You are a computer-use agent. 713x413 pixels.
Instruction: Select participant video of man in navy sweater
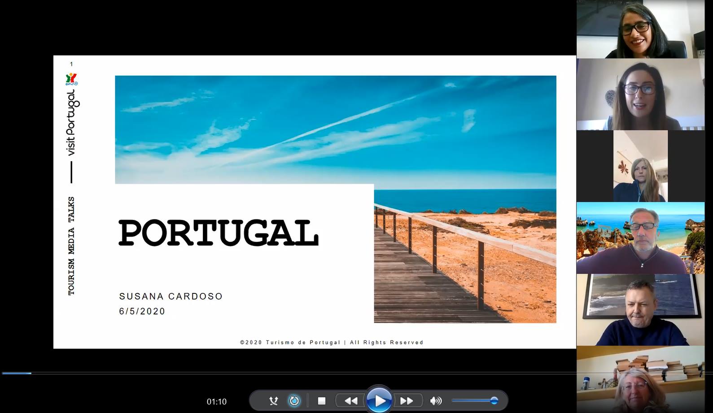click(x=640, y=310)
